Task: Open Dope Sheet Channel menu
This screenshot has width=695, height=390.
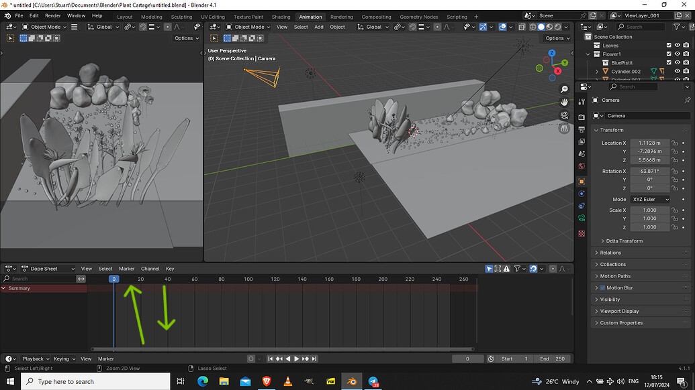Action: tap(150, 269)
